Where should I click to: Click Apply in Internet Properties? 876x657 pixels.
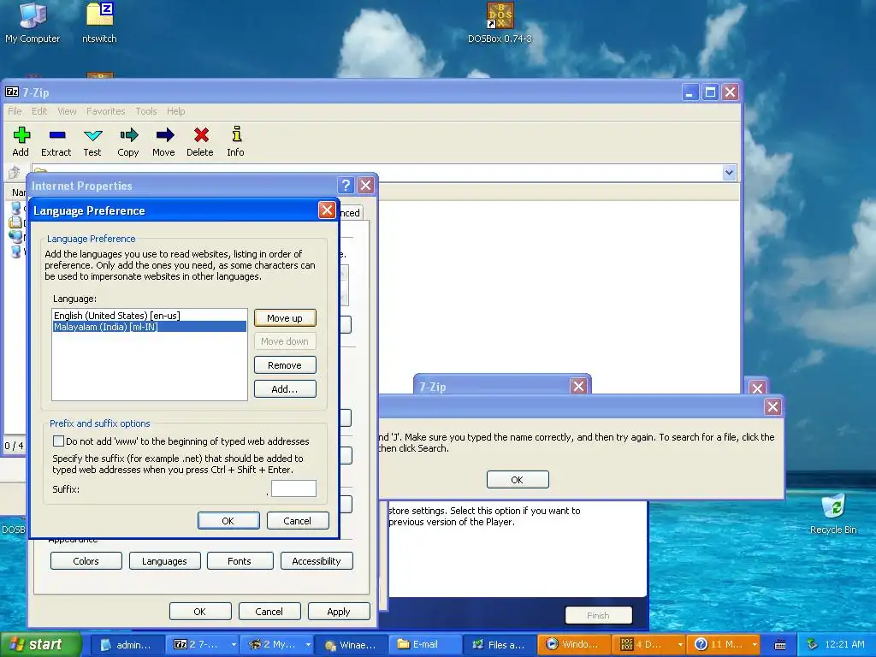click(339, 611)
